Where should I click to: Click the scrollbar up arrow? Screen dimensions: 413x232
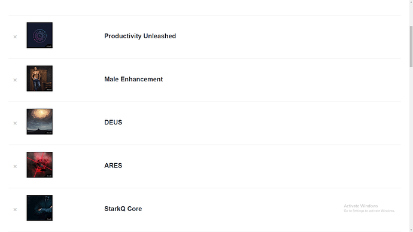pos(411,2)
